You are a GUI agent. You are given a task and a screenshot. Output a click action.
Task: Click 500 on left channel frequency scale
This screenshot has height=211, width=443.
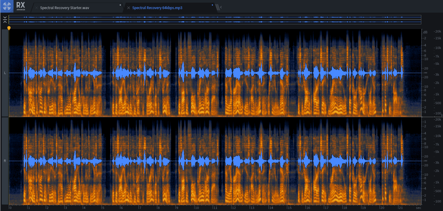[438, 103]
